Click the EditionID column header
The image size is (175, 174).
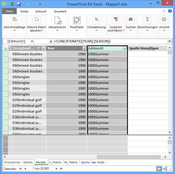click(105, 48)
